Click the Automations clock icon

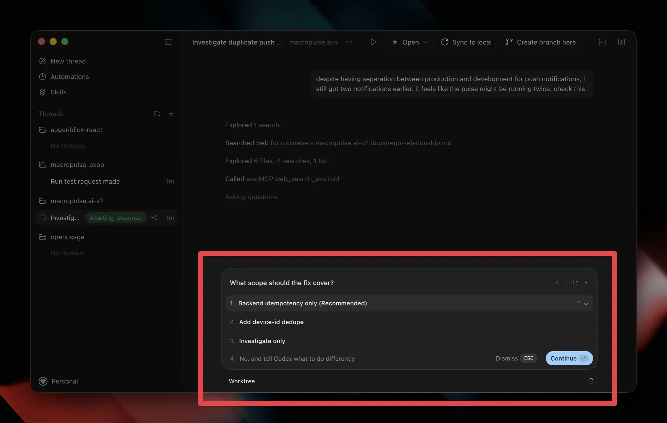42,77
